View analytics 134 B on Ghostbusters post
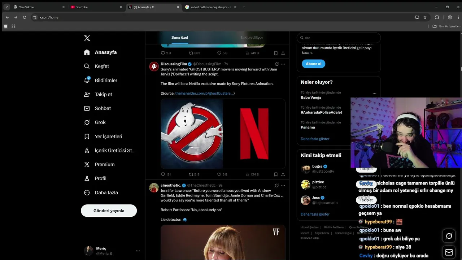 252,174
